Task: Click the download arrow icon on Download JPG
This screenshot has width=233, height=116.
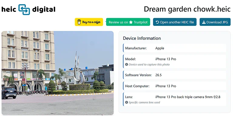Action: [x=204, y=22]
